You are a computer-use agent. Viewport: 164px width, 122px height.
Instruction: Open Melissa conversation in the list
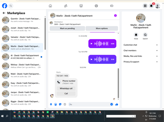coord(22,66)
